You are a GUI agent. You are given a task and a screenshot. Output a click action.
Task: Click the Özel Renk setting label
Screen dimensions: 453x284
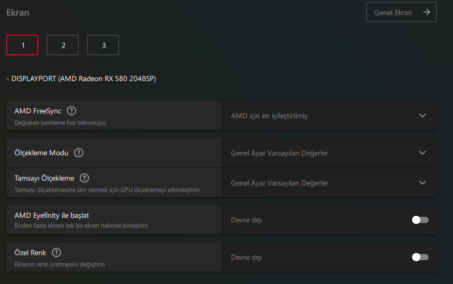coord(31,252)
